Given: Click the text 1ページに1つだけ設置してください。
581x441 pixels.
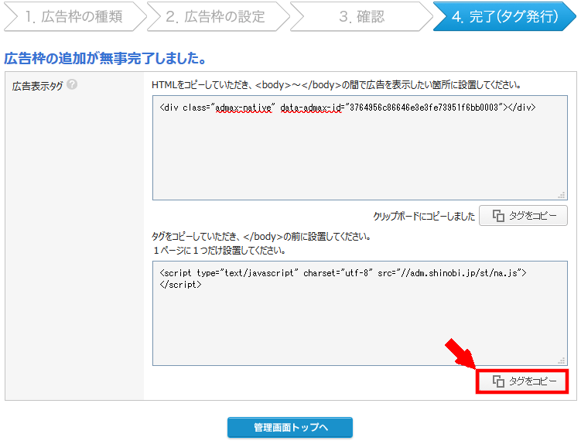Looking at the screenshot, I should (219, 251).
